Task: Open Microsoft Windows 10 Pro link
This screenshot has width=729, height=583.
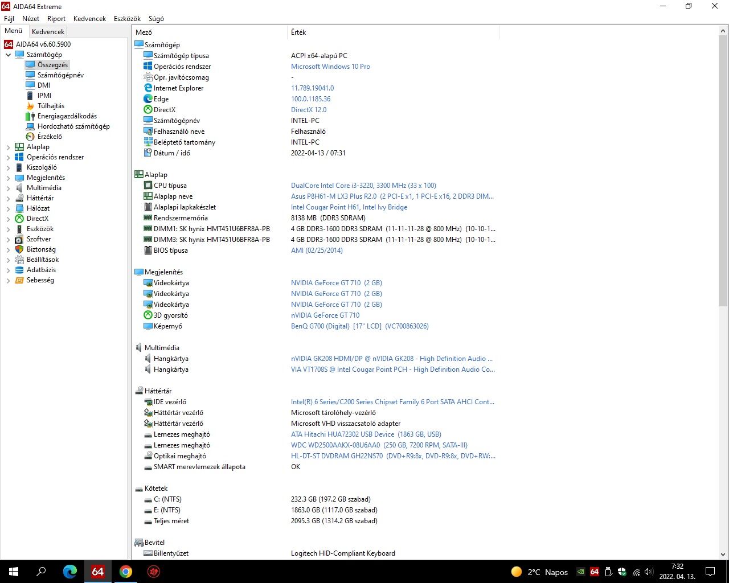Action: 330,67
